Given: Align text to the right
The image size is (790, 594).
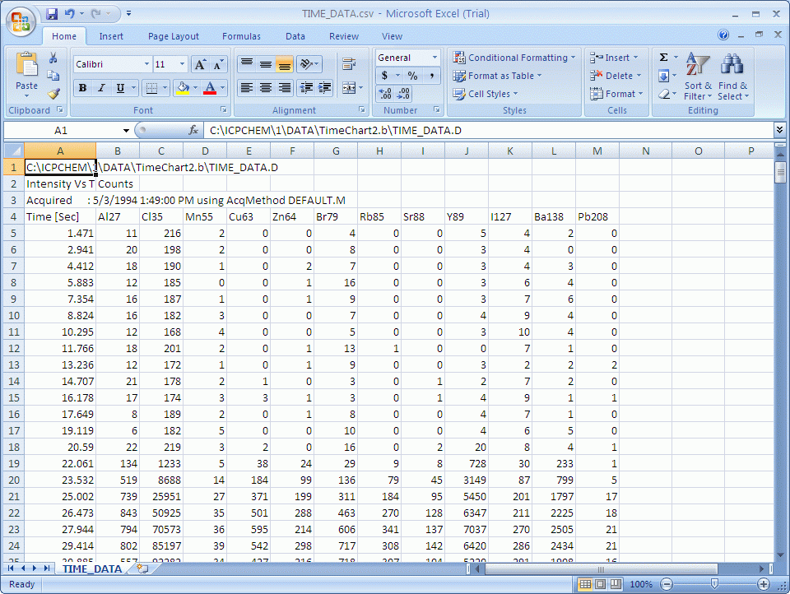Looking at the screenshot, I should (x=285, y=88).
